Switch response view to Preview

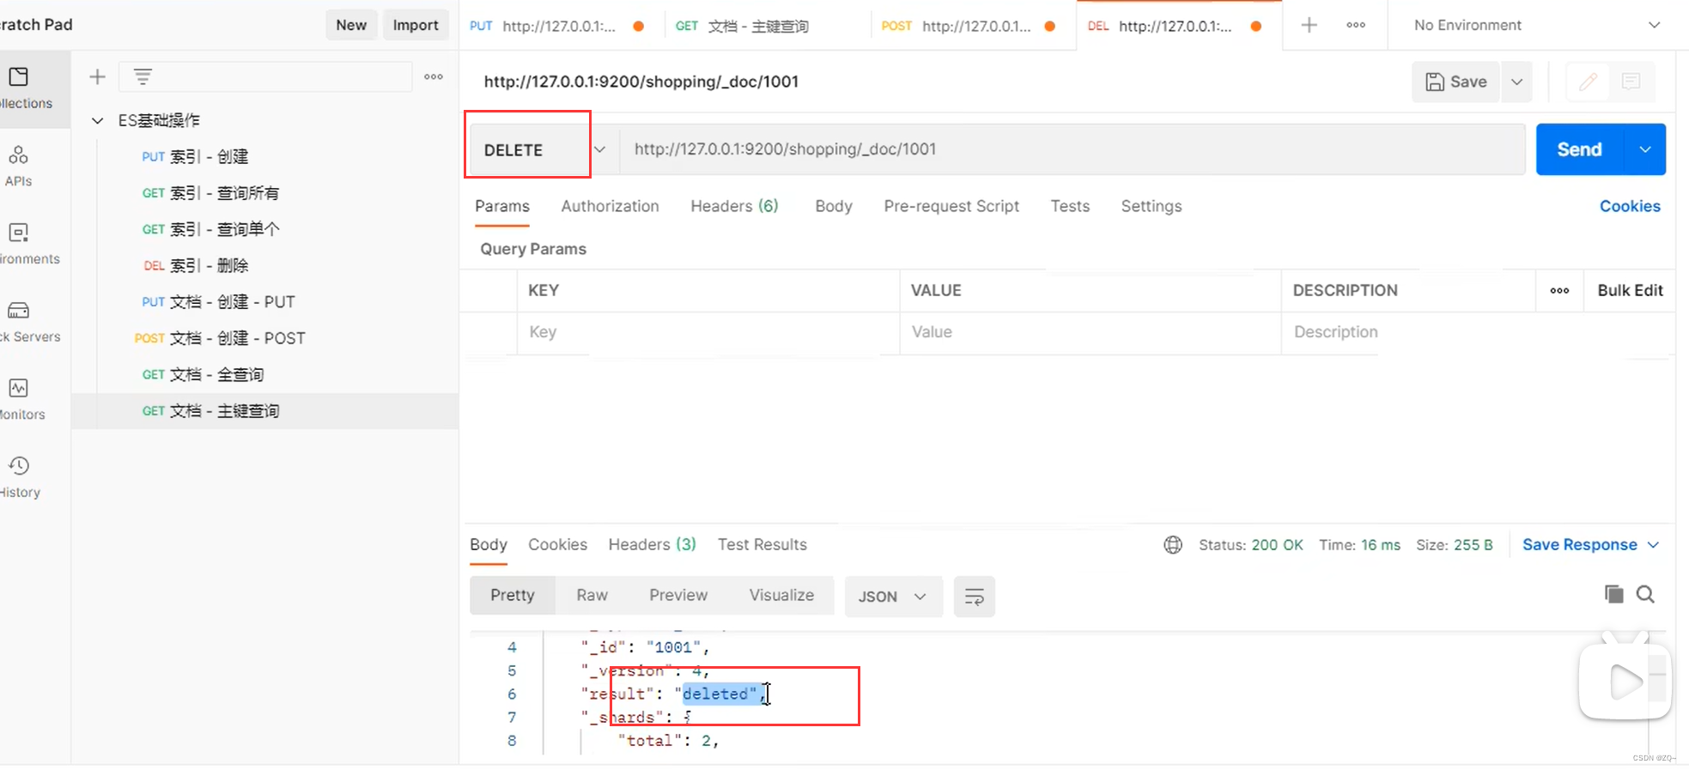click(x=678, y=596)
